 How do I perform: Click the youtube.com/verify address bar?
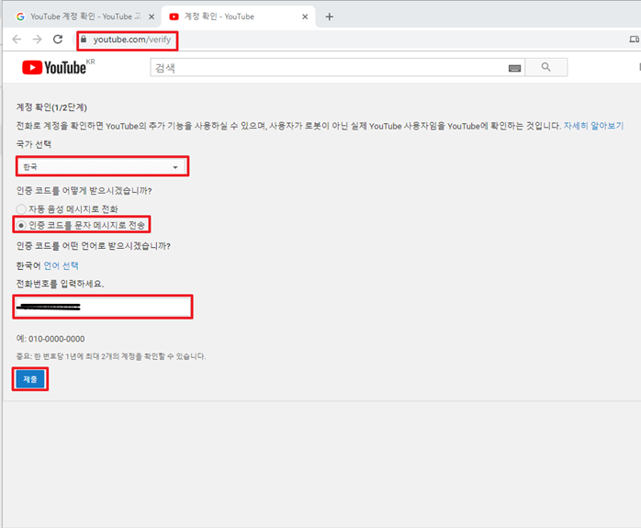[x=131, y=39]
